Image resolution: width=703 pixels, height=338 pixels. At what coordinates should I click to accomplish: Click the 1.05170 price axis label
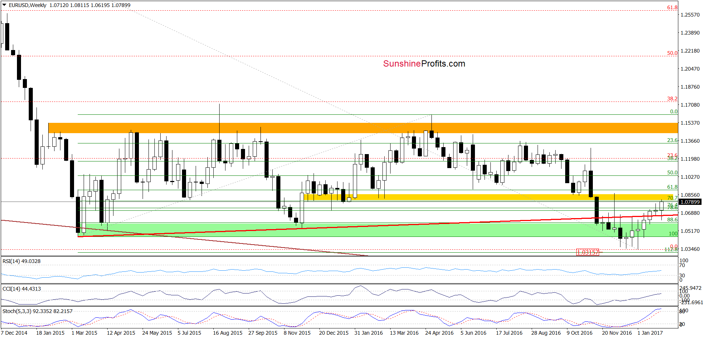coord(690,231)
